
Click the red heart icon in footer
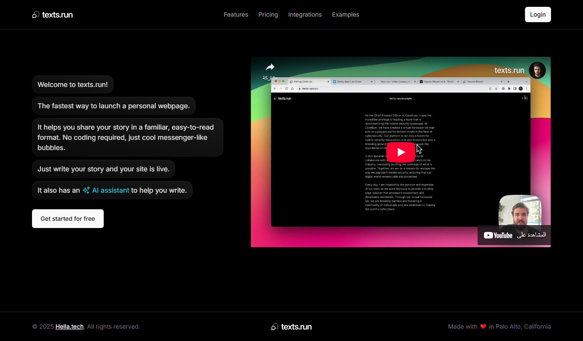tap(483, 327)
